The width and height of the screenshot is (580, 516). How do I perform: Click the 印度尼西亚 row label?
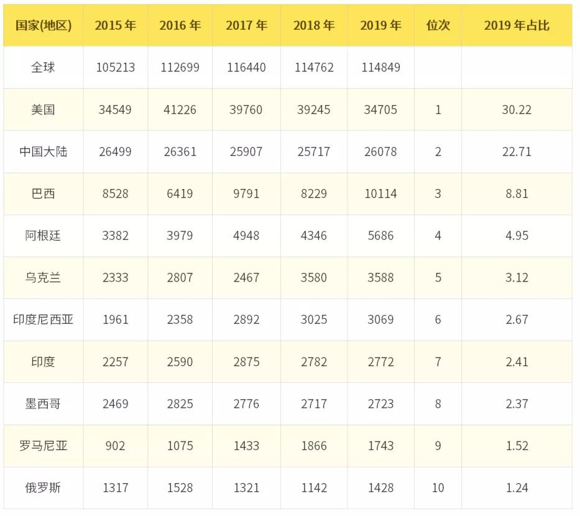43,320
